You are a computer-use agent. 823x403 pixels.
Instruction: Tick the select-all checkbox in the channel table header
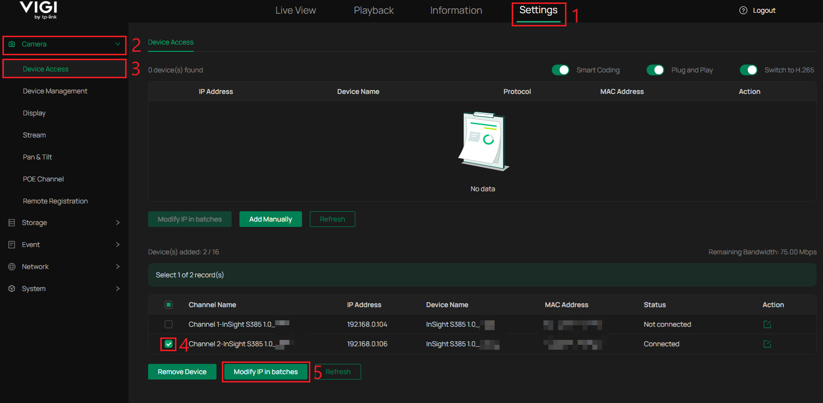point(169,305)
